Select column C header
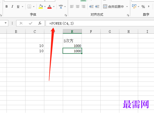The image size is (154, 113). 35,31
